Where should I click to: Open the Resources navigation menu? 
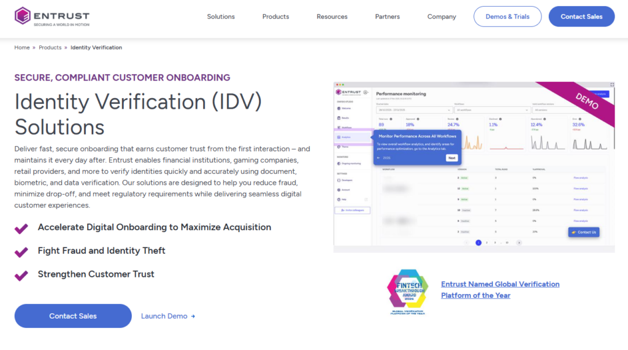click(332, 17)
